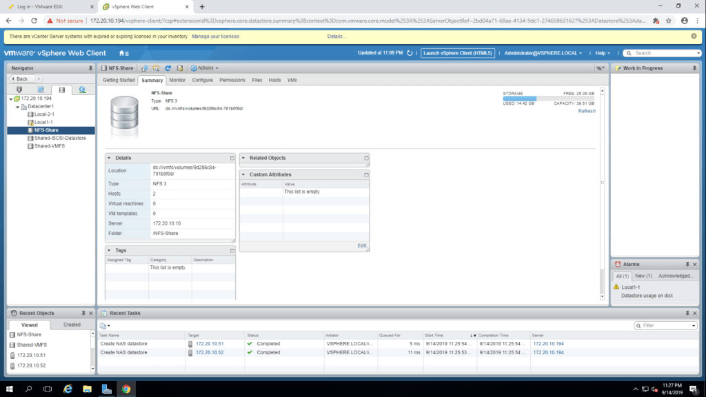
Task: Open the Permissions tab
Action: tap(232, 80)
